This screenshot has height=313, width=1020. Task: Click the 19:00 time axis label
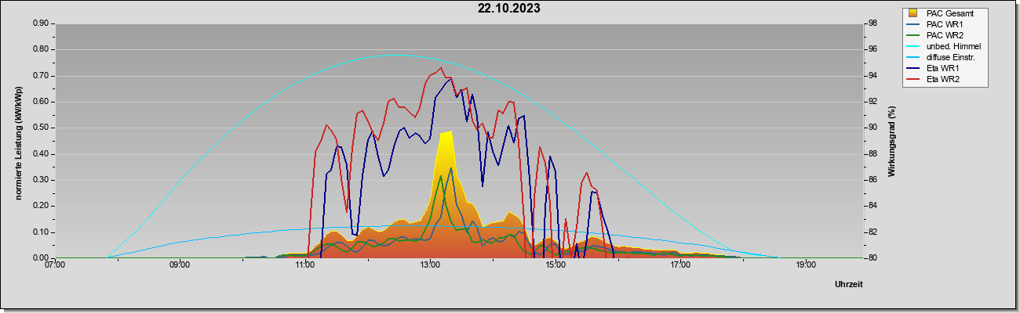pyautogui.click(x=806, y=265)
